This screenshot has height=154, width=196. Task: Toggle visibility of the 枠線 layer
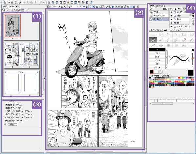tap(171, 19)
